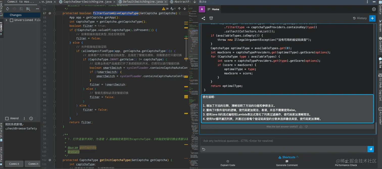Show commit message history clock icon
382x169 pixels.
(x=31, y=118)
